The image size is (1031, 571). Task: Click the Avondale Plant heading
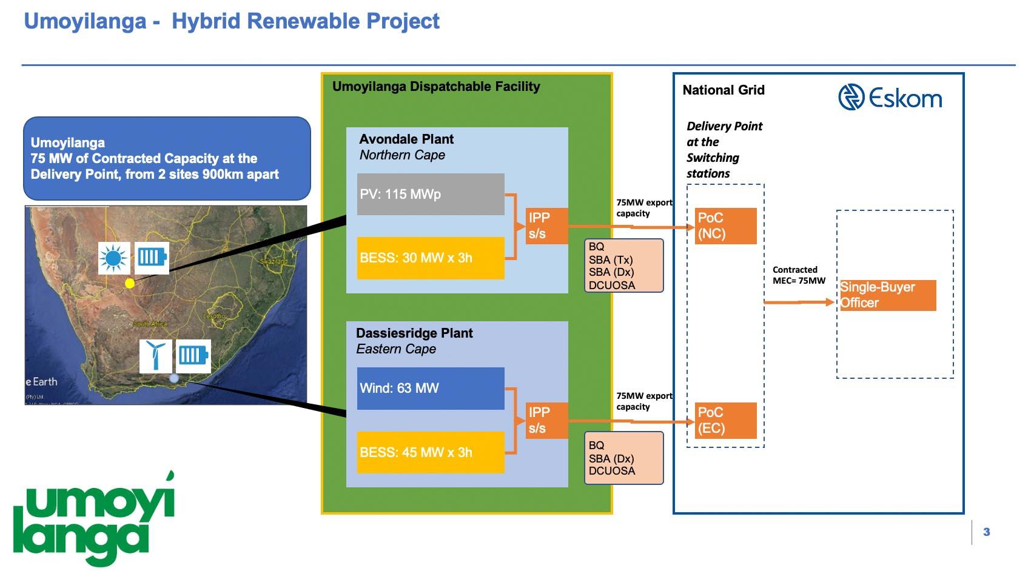(x=406, y=139)
